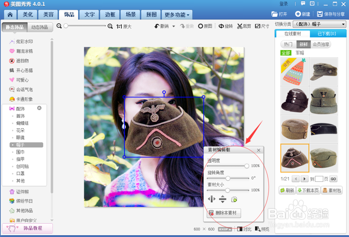Switch to the 边框 tab
349x237 pixels.
(110, 15)
